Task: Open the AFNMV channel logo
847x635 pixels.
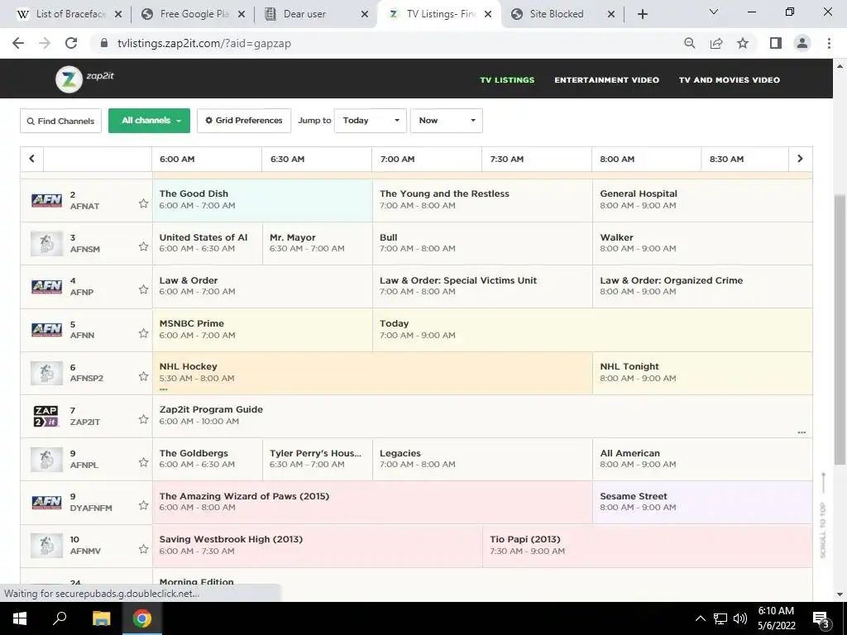Action: pyautogui.click(x=46, y=546)
